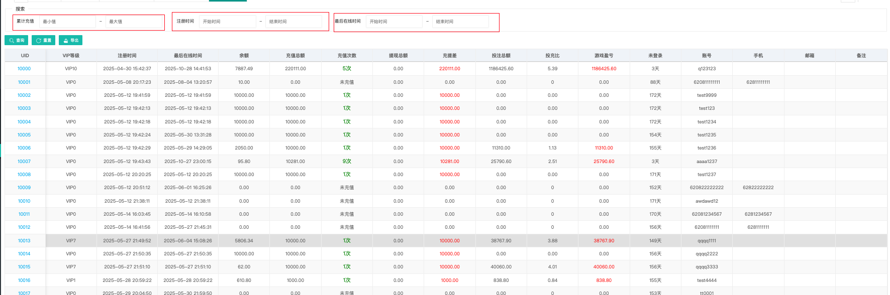Click the 游戏盈亏 column header
Image resolution: width=890 pixels, height=295 pixels.
point(604,56)
